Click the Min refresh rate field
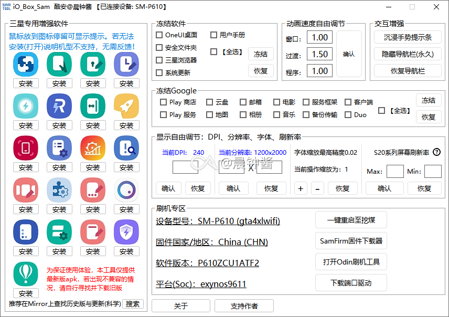 (433, 172)
